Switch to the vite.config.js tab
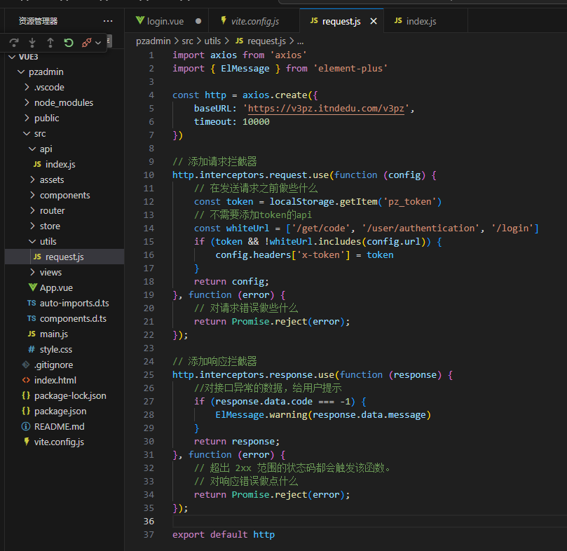 249,21
